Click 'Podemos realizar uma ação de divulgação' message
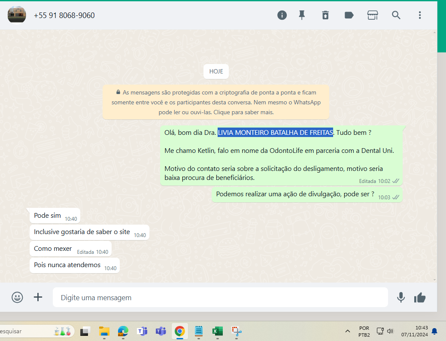 307,195
